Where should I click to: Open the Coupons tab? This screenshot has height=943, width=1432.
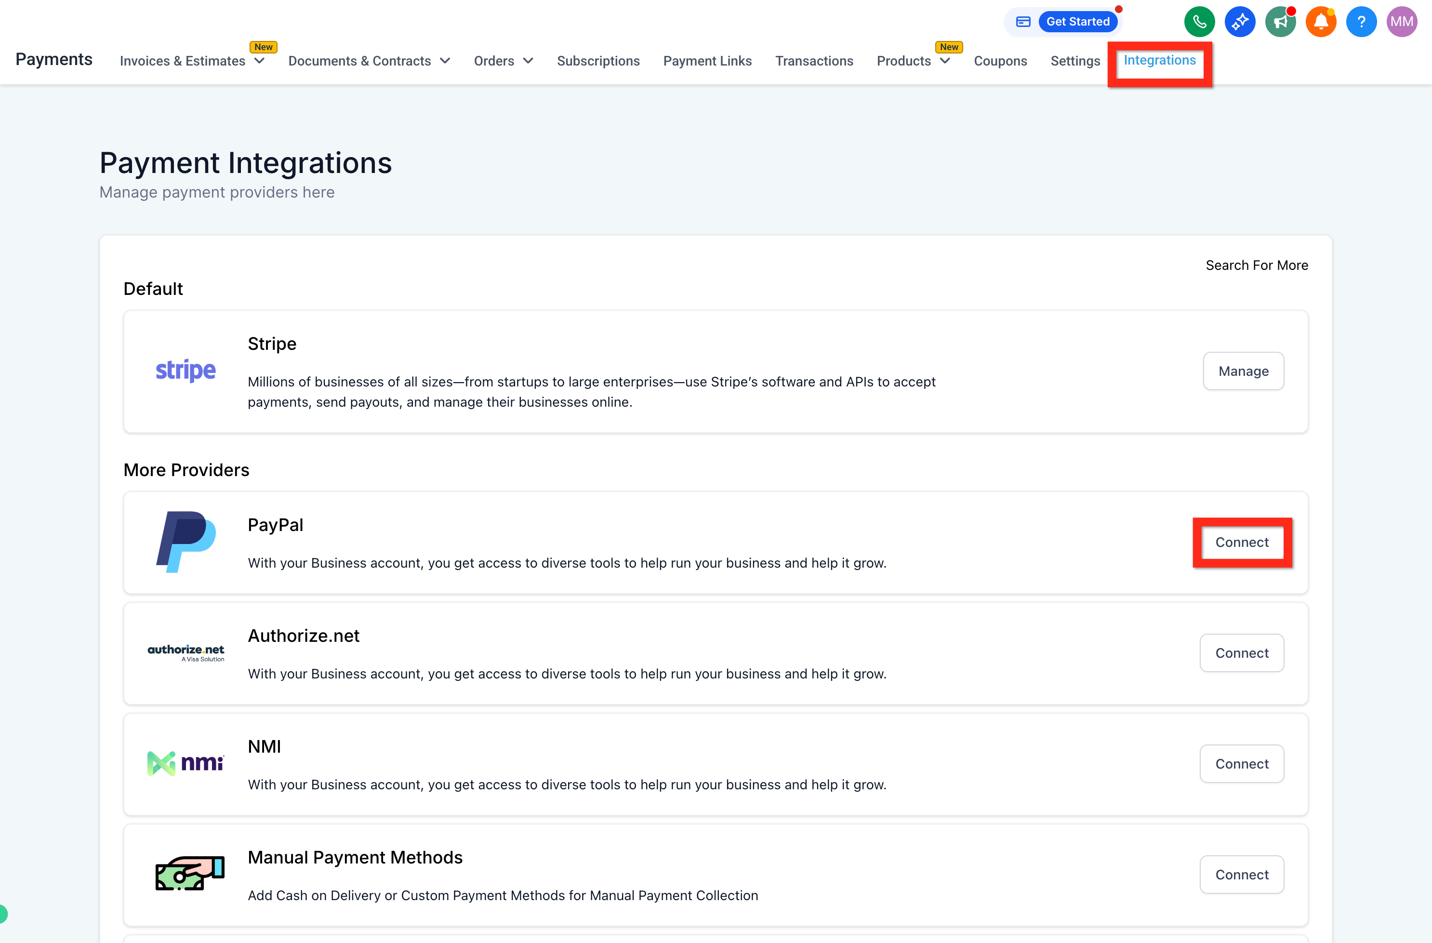click(1000, 61)
